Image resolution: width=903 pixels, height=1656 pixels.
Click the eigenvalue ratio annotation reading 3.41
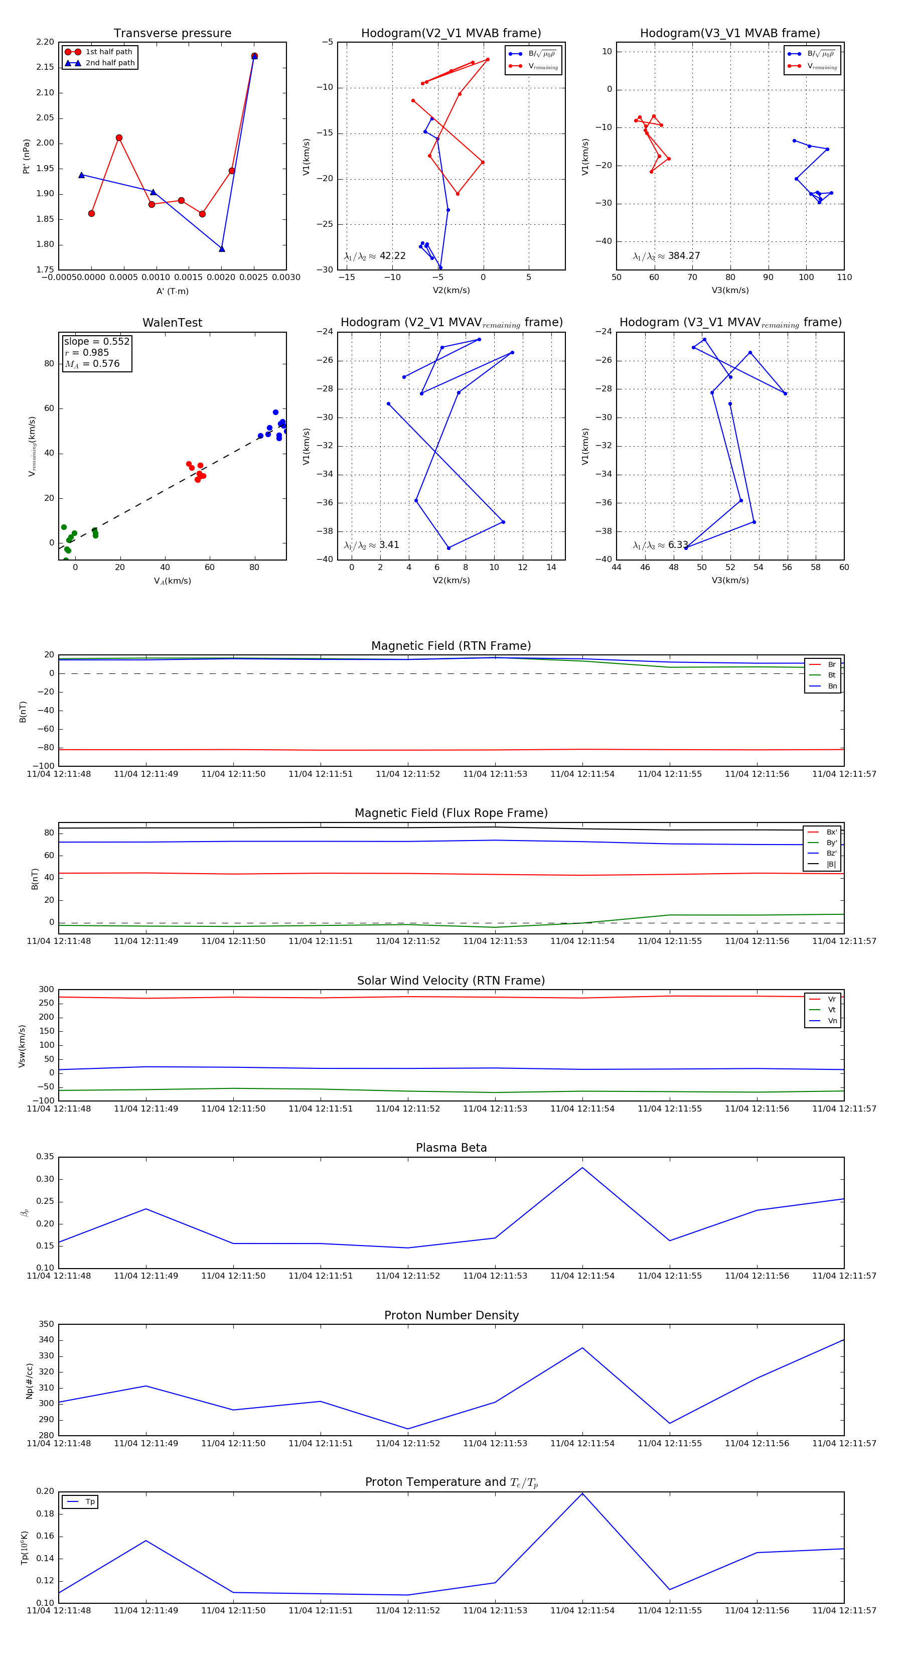tap(371, 545)
